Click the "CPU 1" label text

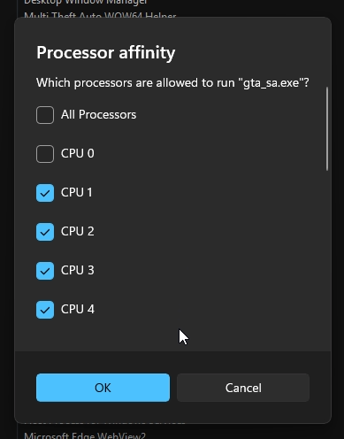point(77,193)
